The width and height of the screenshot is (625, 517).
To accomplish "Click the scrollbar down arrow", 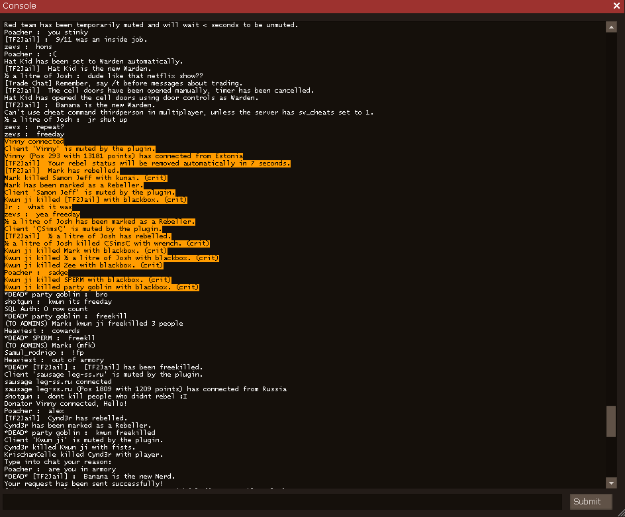I will pos(611,483).
